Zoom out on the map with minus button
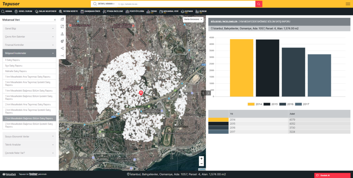Viewport: 353px width, 178px height. [201, 164]
